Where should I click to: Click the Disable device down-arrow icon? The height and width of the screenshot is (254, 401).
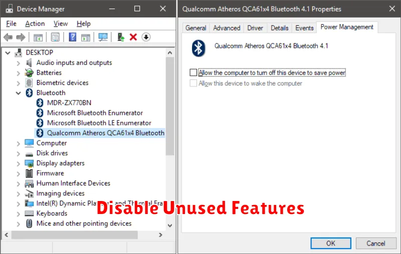point(146,37)
